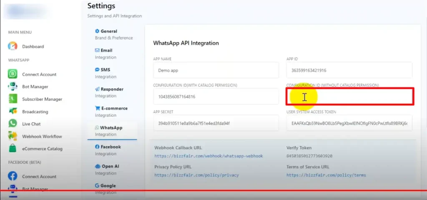The image size is (427, 200).
Task: Click the Dashboard gauge icon
Action: click(x=13, y=46)
